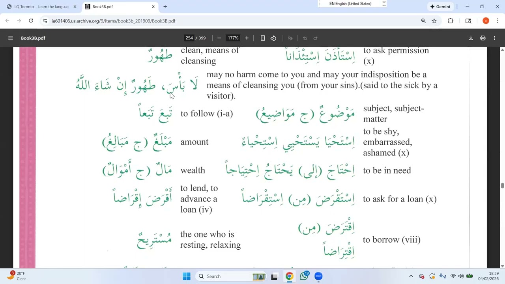Show hidden system tray icons
Screen dimensions: 505x284
(411, 276)
